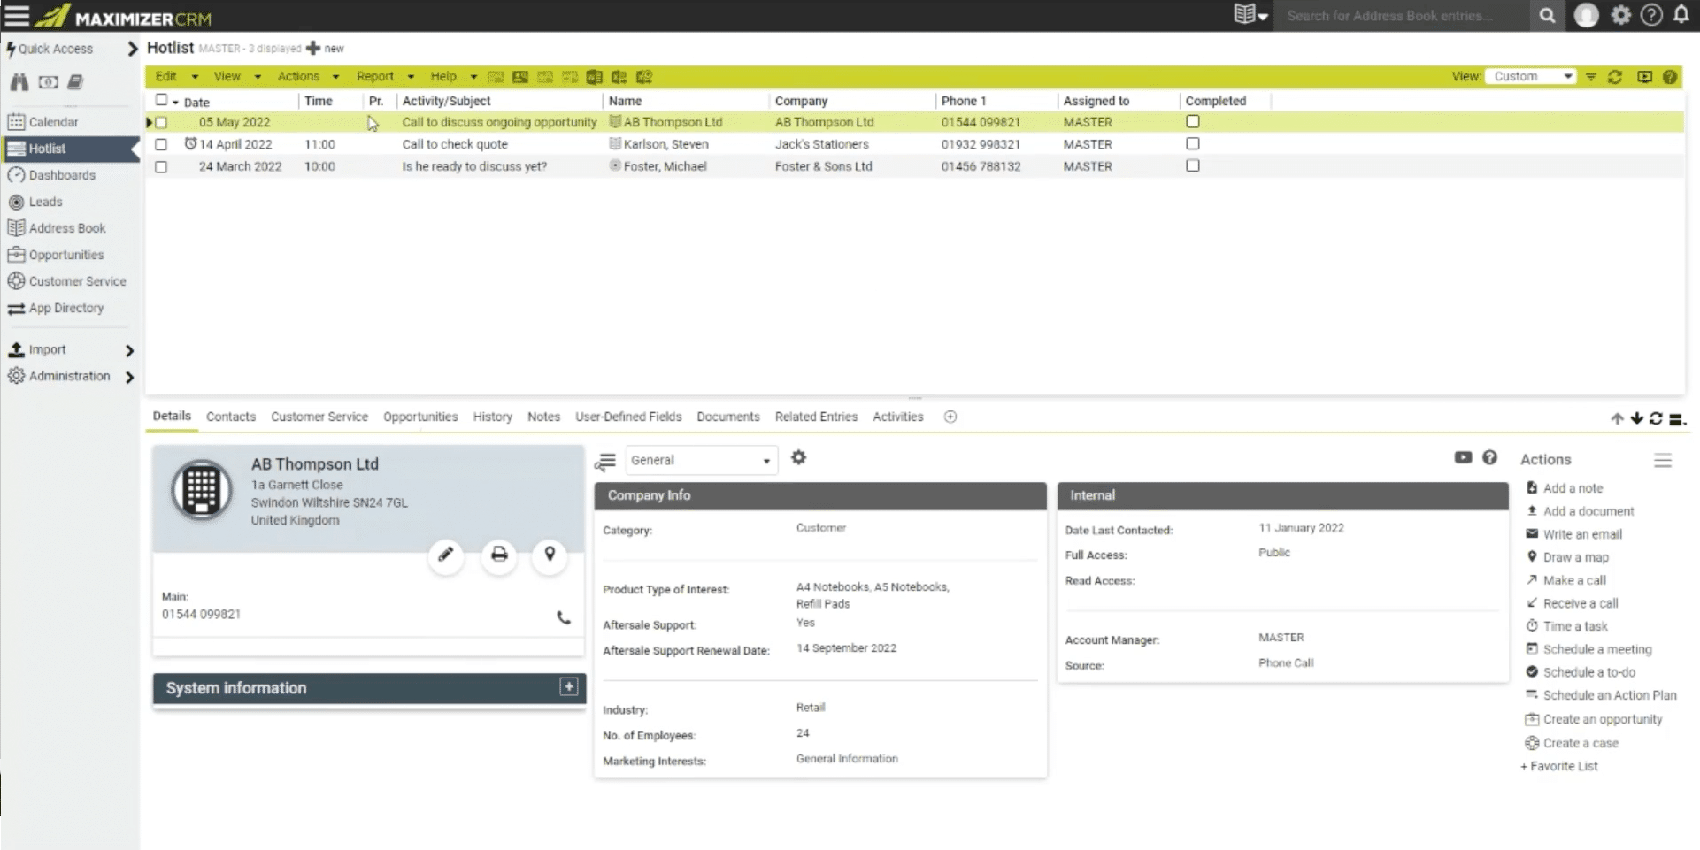This screenshot has height=850, width=1700.
Task: Toggle the select-all checkbox in the header
Action: coord(161,100)
